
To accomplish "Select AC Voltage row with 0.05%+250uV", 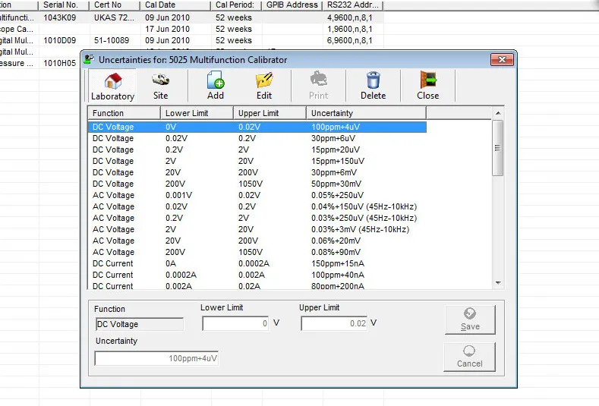I will click(x=257, y=195).
